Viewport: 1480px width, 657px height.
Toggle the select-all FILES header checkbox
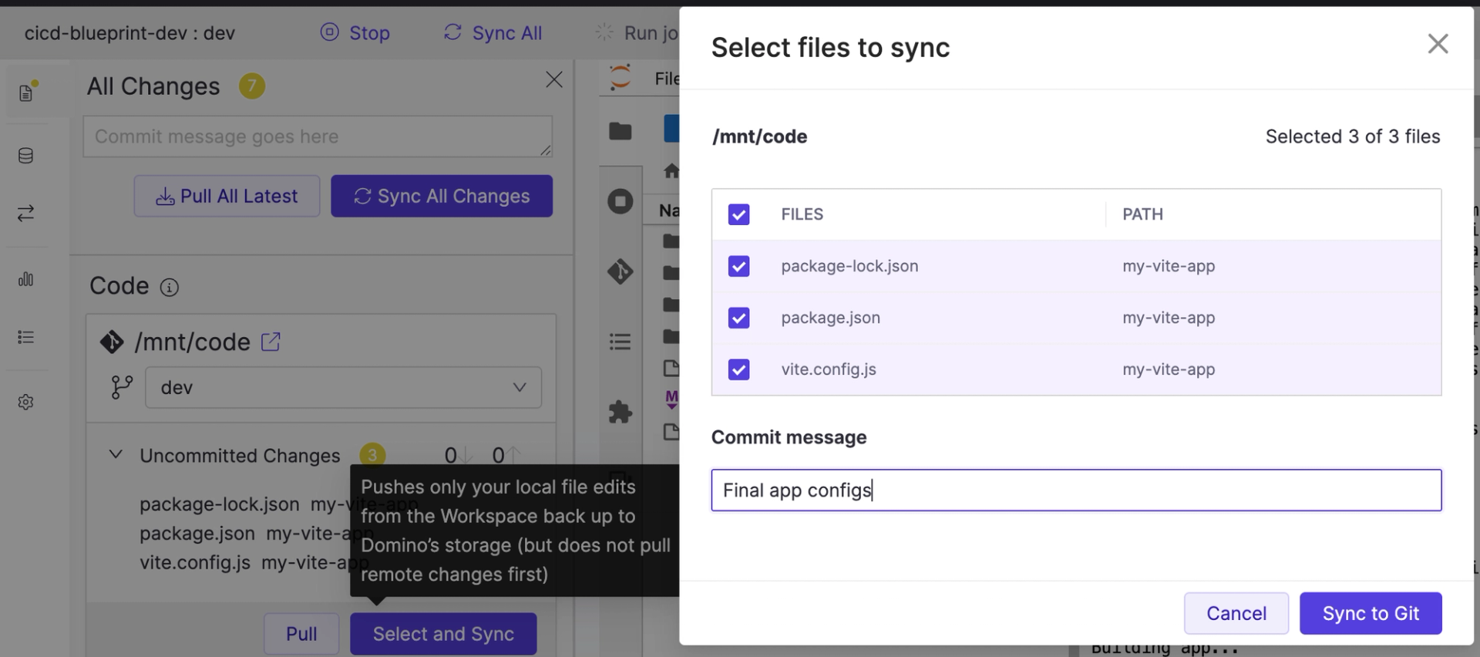[738, 214]
